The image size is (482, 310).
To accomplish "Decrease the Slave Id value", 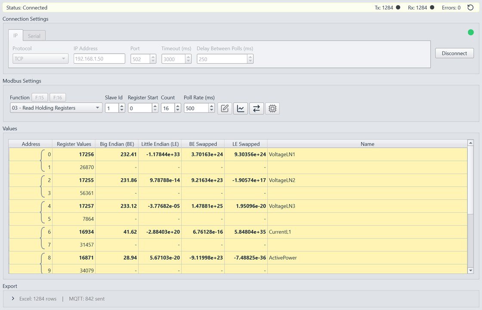I will [122, 110].
